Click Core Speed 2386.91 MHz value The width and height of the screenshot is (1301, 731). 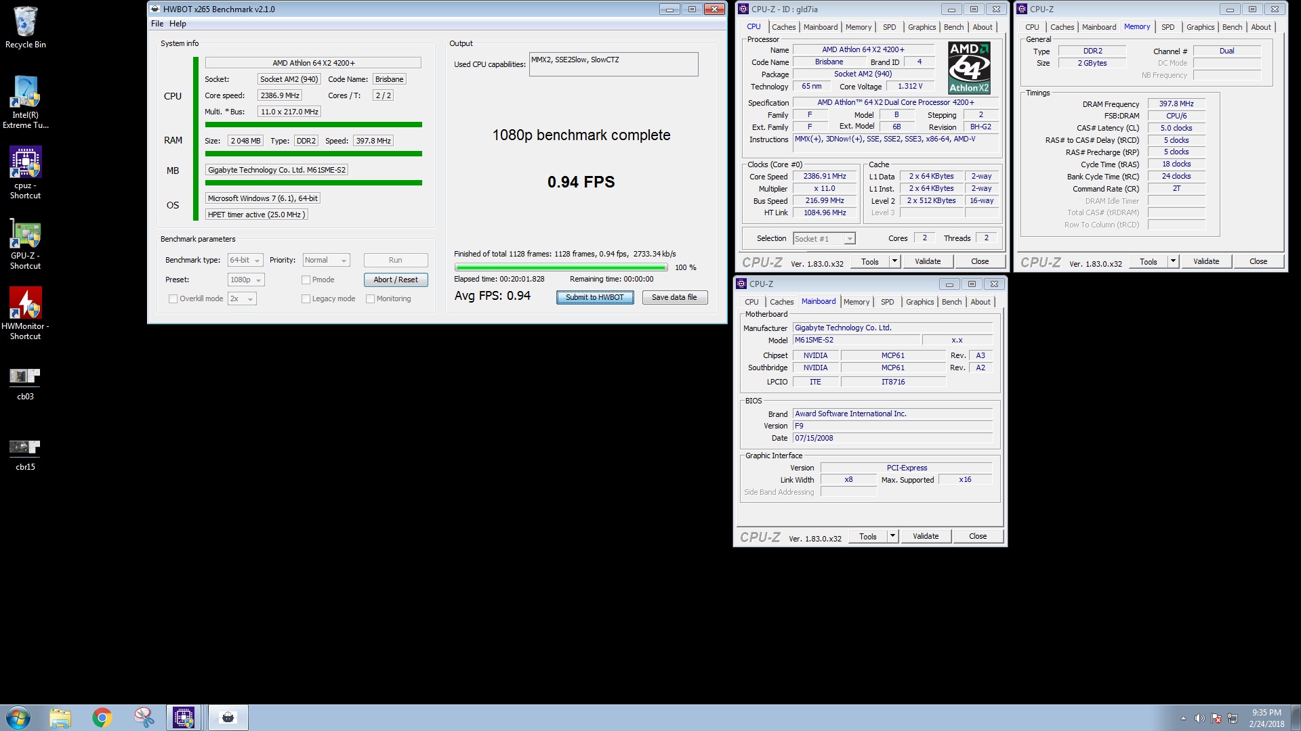[825, 176]
